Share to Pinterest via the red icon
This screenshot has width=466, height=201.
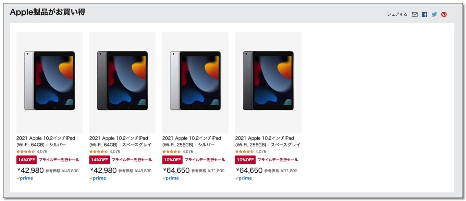[x=444, y=14]
